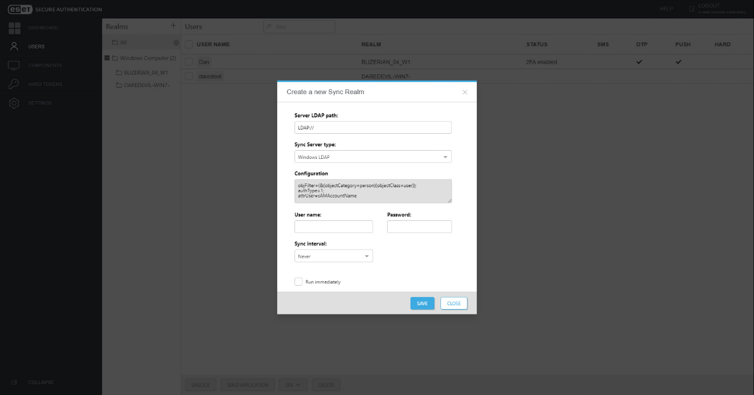Click the Configuration text area
Viewport: 754px width, 395px height.
click(373, 191)
